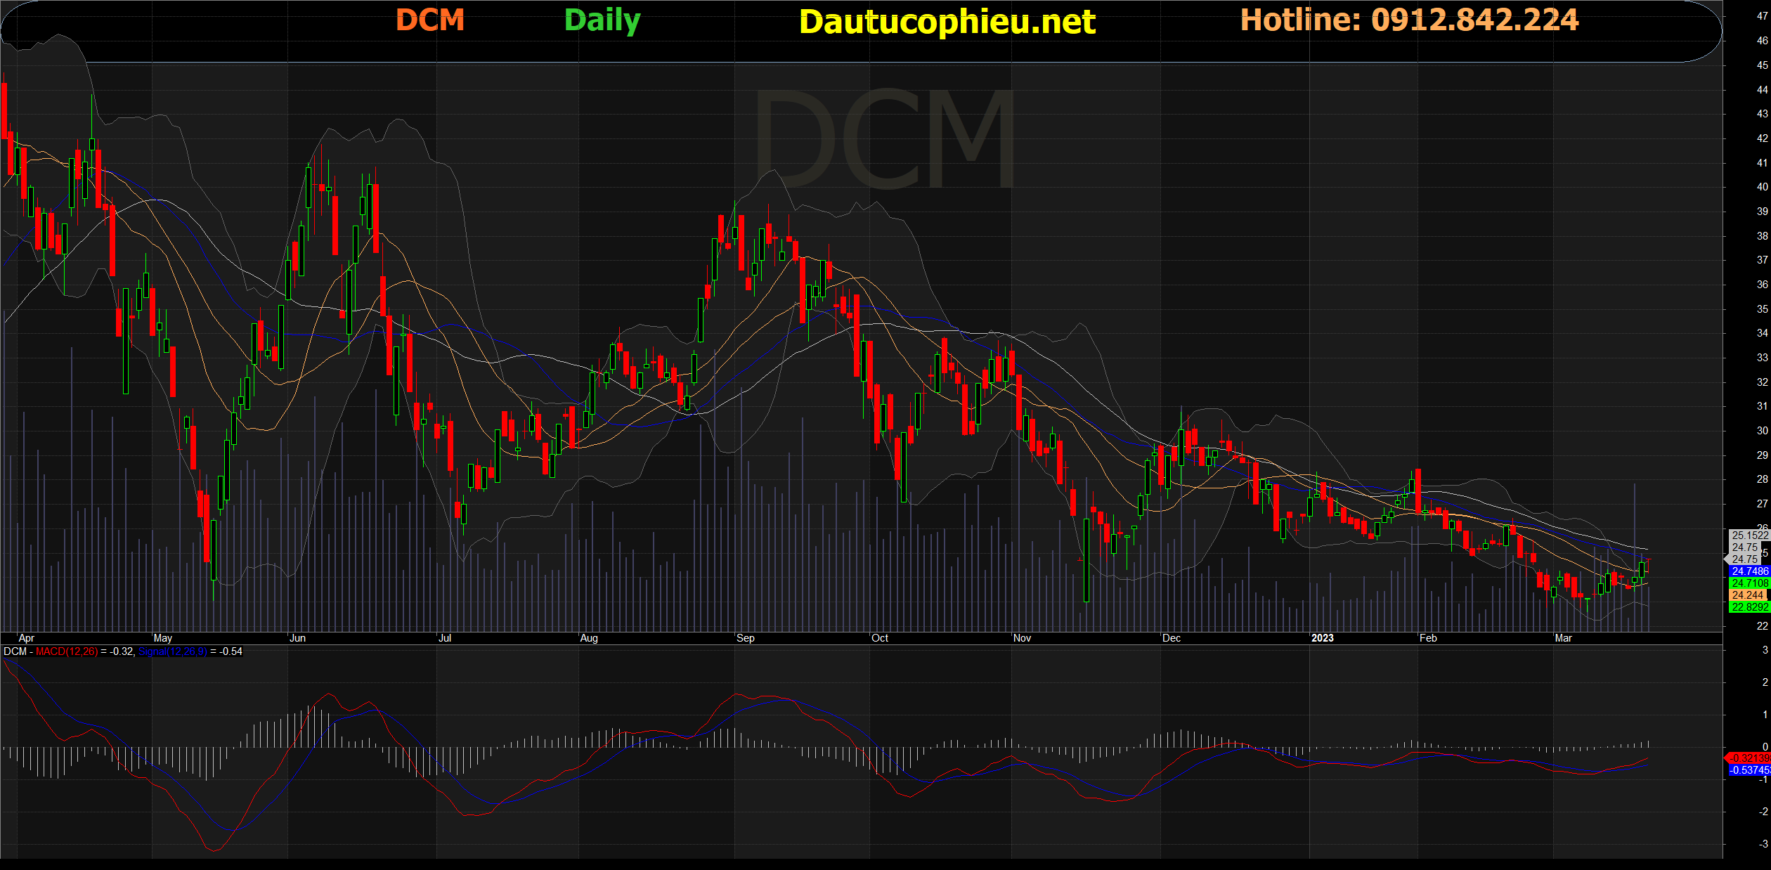1771x870 pixels.
Task: Click the blue 24.7486 price tag
Action: click(x=1749, y=571)
